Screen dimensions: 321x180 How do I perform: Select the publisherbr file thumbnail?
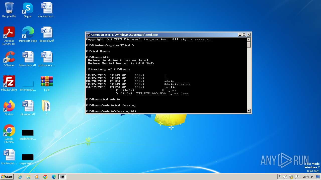(28, 134)
